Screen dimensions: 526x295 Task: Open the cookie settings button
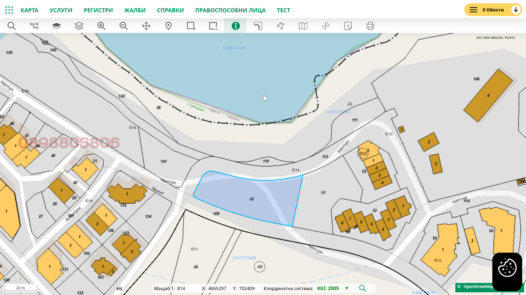pos(507,268)
